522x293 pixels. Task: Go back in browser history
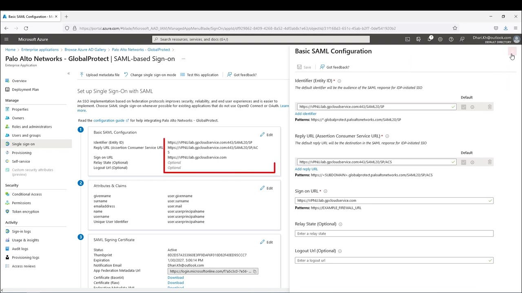7,28
